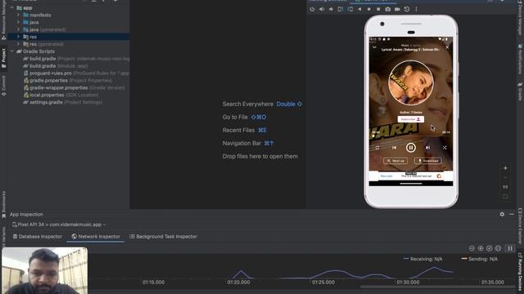Viewport: 524px width, 294px height.
Task: Open gradle.properties file
Action: [67, 80]
